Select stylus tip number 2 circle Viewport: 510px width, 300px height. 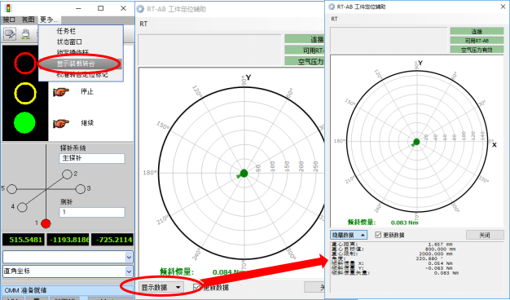pyautogui.click(x=67, y=174)
